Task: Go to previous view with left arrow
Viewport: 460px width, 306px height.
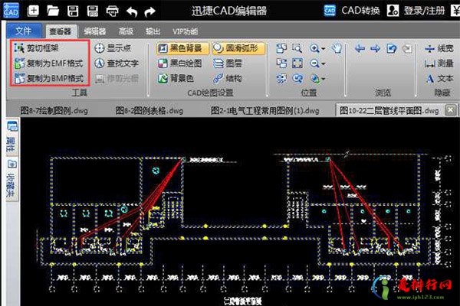Action: 360,48
